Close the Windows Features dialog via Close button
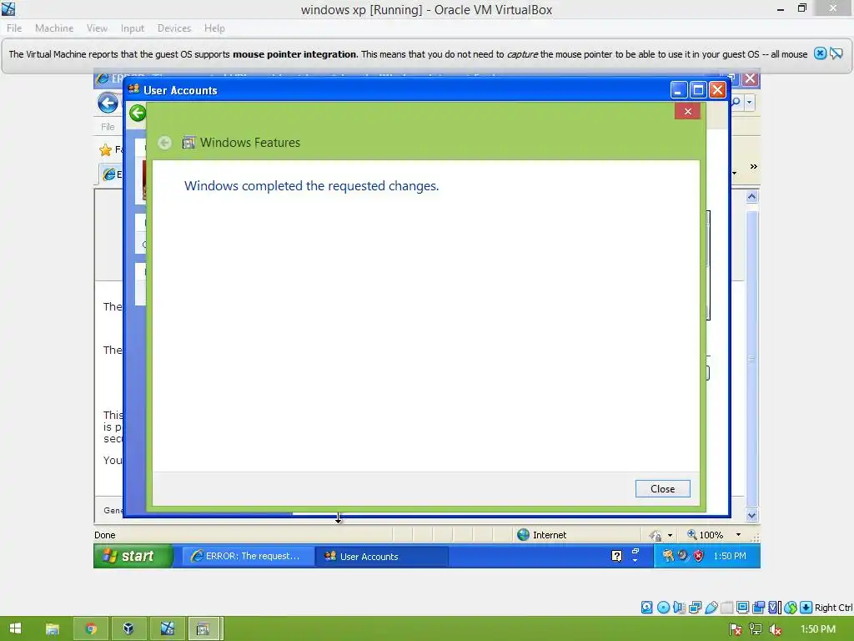The image size is (854, 641). click(x=662, y=489)
